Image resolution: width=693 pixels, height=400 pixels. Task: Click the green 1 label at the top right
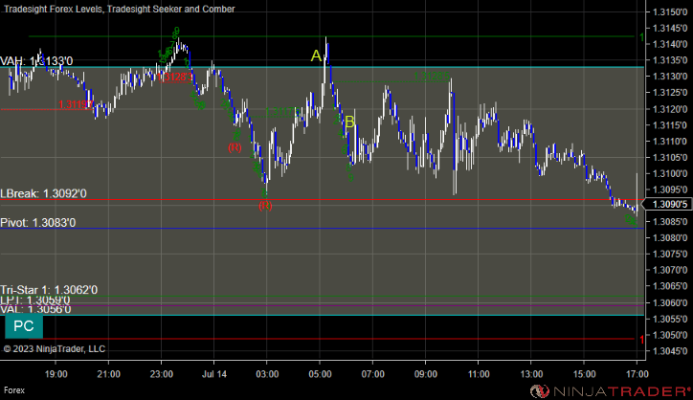641,38
